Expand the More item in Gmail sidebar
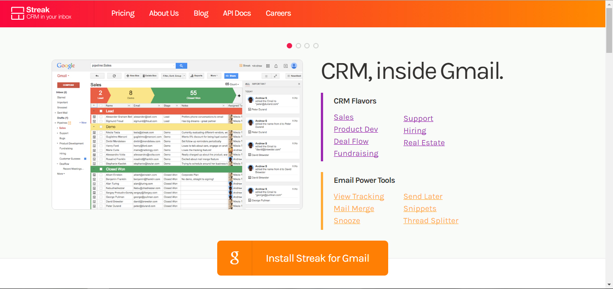The width and height of the screenshot is (613, 289). point(61,173)
